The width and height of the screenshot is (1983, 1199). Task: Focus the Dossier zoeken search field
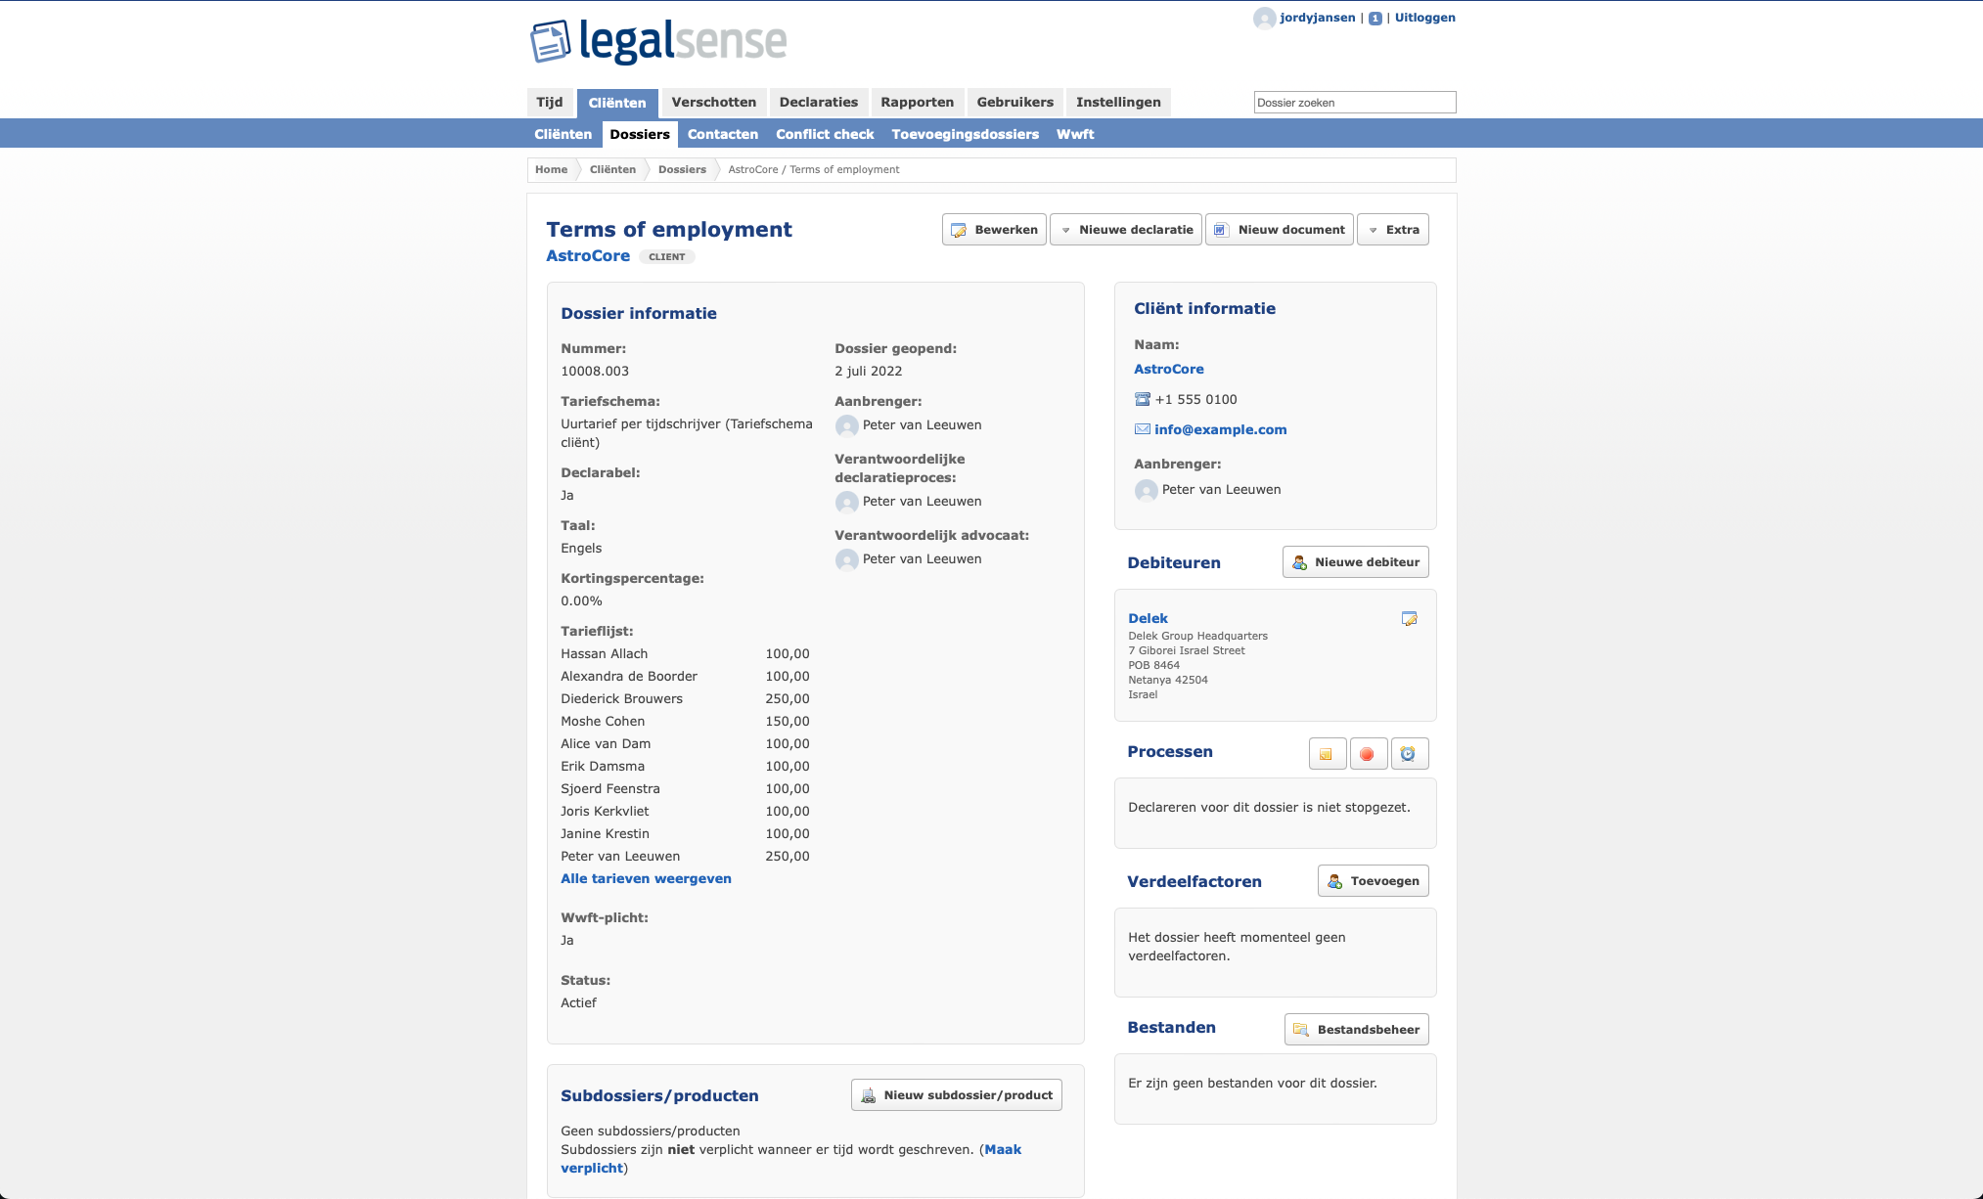(x=1355, y=103)
